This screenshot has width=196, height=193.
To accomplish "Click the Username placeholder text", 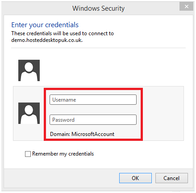I will tap(64, 100).
